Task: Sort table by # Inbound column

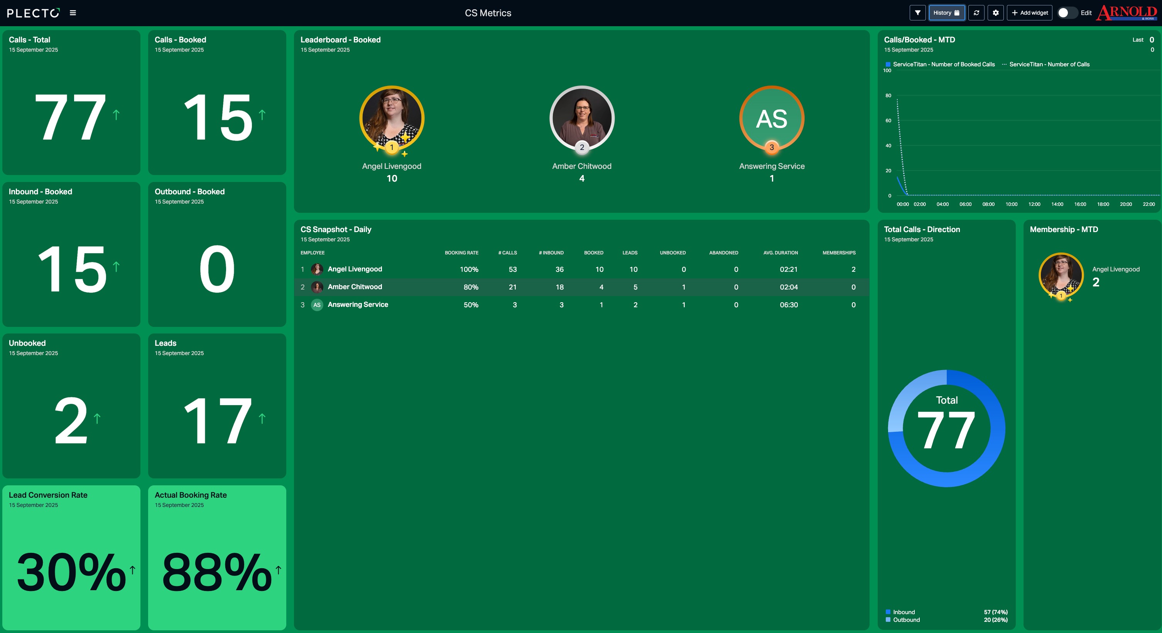Action: [x=551, y=253]
